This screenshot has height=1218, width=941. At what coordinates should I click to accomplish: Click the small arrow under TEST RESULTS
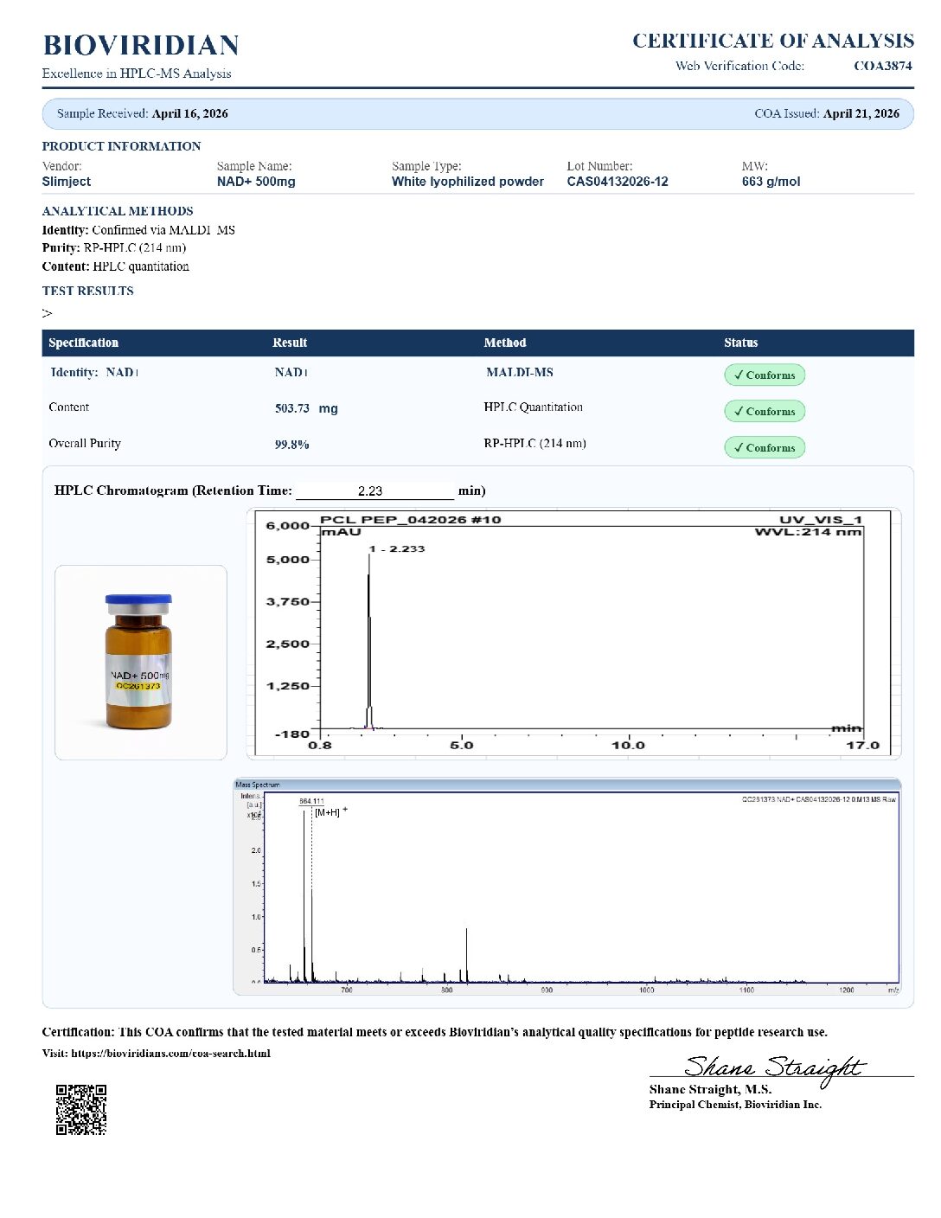(x=47, y=313)
